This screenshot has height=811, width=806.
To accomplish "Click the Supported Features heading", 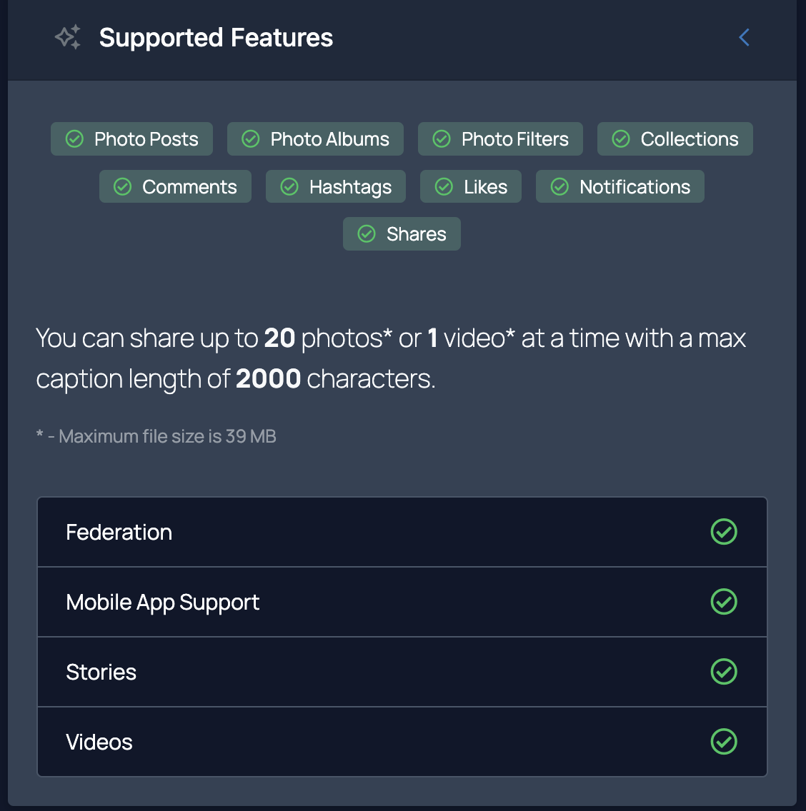I will [x=216, y=38].
